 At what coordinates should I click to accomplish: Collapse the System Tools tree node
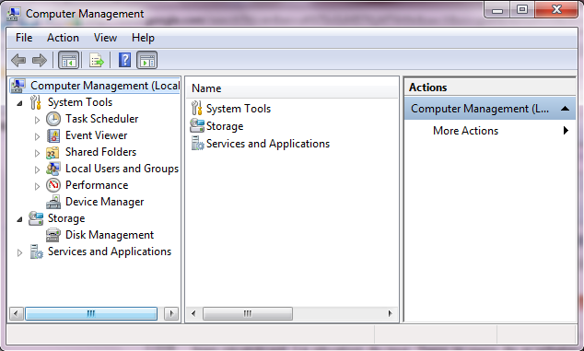click(19, 103)
